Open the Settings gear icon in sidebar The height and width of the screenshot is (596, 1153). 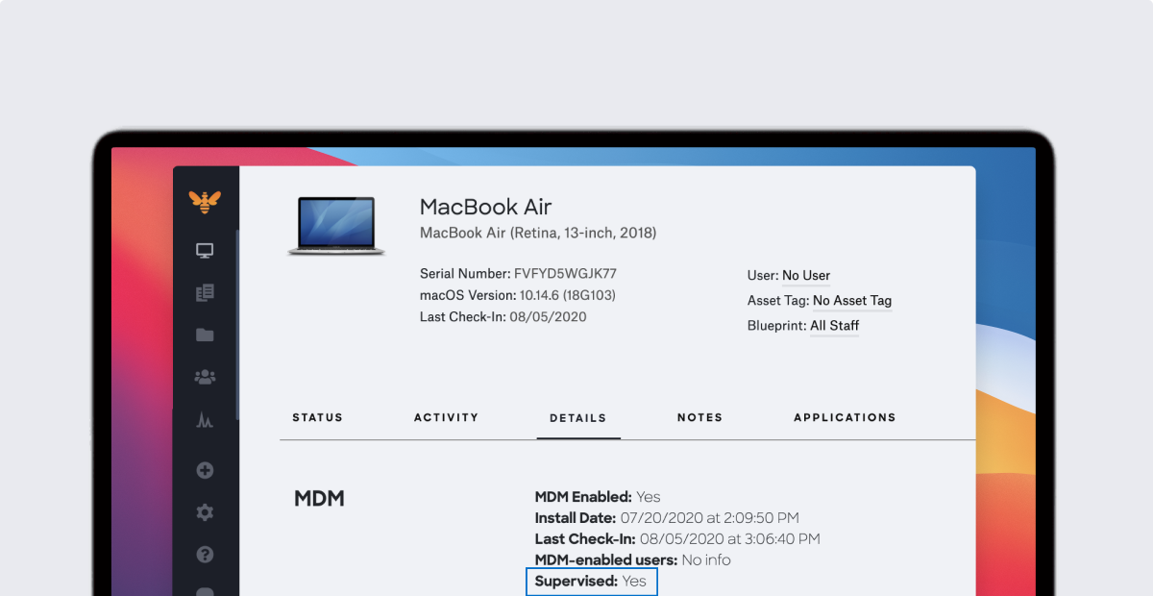point(205,512)
